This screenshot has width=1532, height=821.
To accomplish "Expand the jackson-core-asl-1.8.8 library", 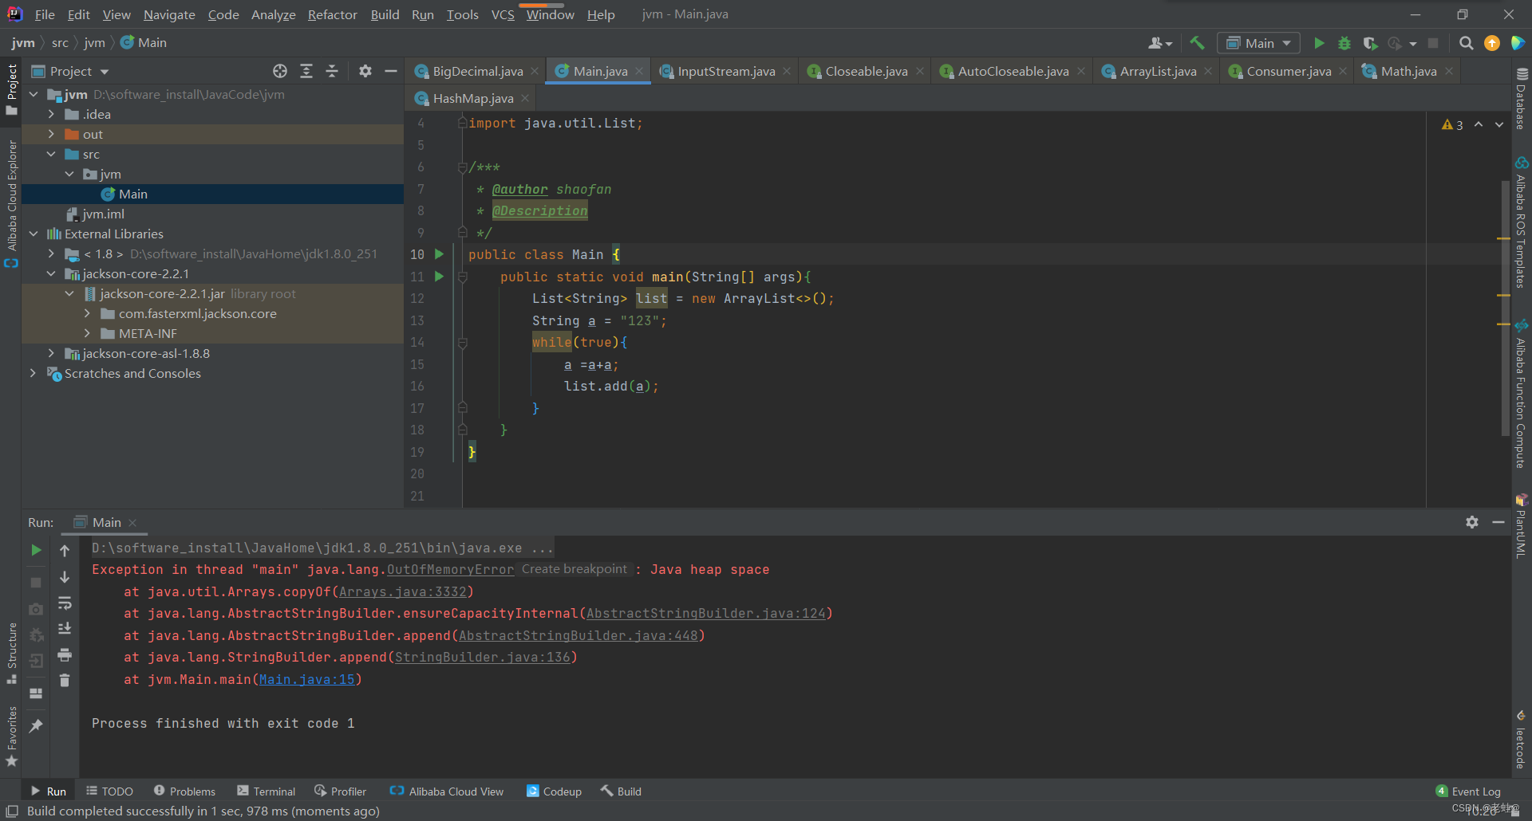I will click(x=51, y=353).
